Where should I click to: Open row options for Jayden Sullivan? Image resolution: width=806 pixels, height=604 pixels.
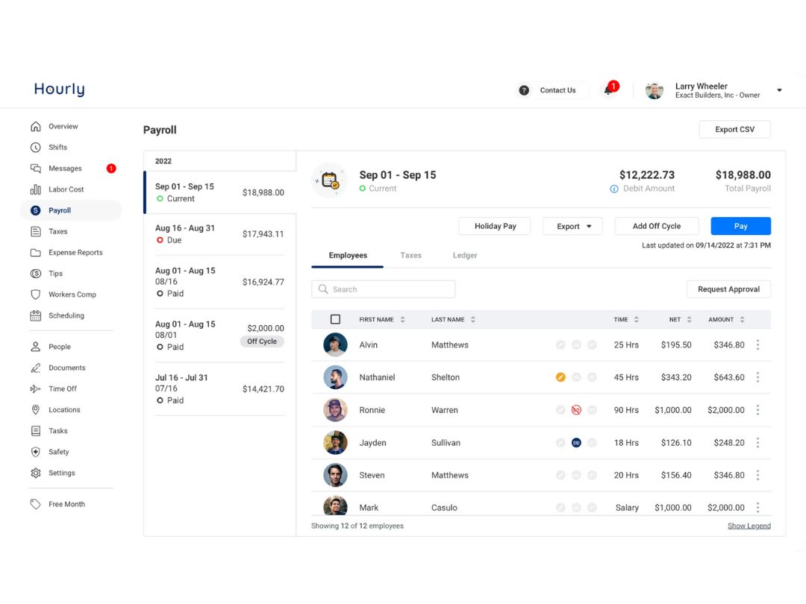tap(757, 443)
